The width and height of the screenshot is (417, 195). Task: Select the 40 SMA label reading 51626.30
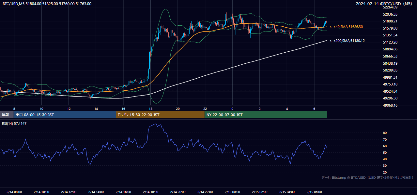coord(346,27)
